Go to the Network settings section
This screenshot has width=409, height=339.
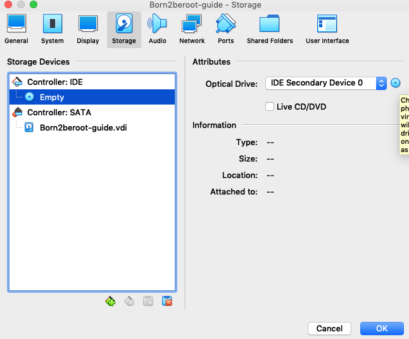[x=192, y=30]
